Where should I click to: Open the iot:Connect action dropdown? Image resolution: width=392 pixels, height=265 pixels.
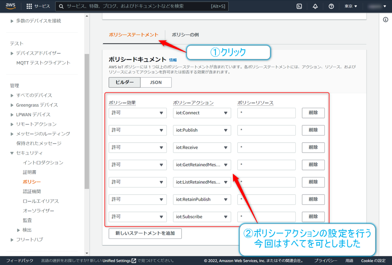pyautogui.click(x=202, y=113)
